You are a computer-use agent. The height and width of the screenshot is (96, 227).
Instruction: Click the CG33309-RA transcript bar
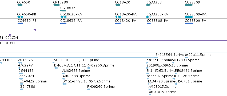(189, 17)
